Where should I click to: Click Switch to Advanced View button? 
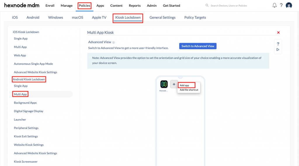coord(198,46)
